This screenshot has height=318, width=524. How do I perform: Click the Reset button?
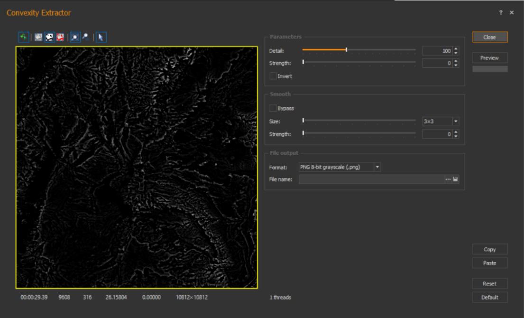pyautogui.click(x=489, y=283)
